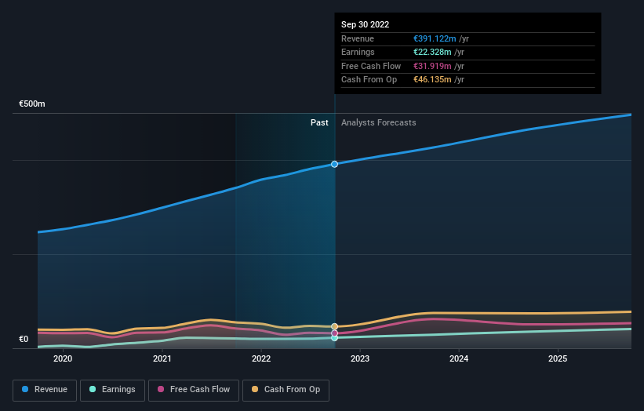The height and width of the screenshot is (411, 644).
Task: Click the 2021 x-axis label
Action: point(162,359)
